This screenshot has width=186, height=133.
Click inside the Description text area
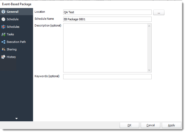pyautogui.click(x=105, y=48)
